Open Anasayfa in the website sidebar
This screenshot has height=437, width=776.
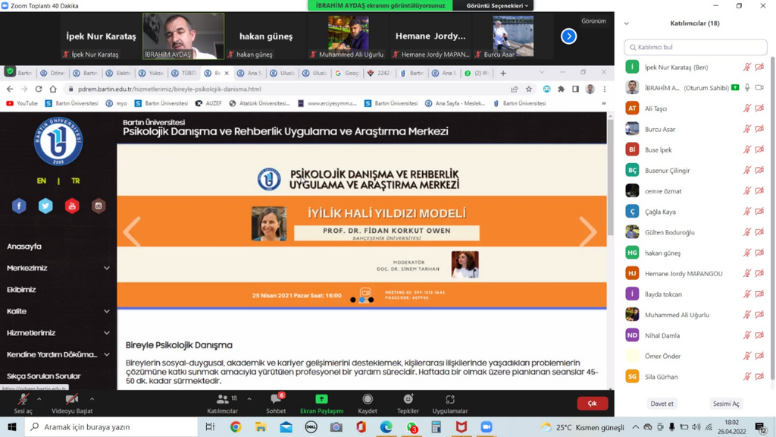click(x=24, y=247)
